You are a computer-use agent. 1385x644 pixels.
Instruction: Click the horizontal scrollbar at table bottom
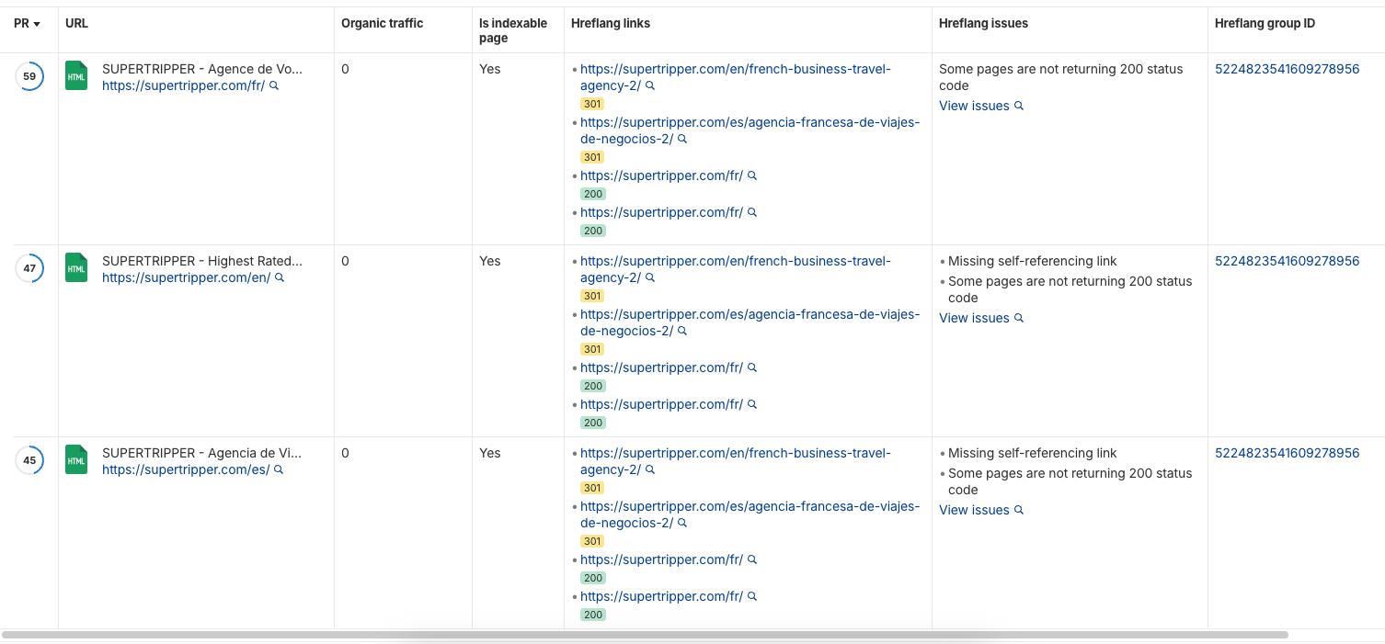pos(644,635)
